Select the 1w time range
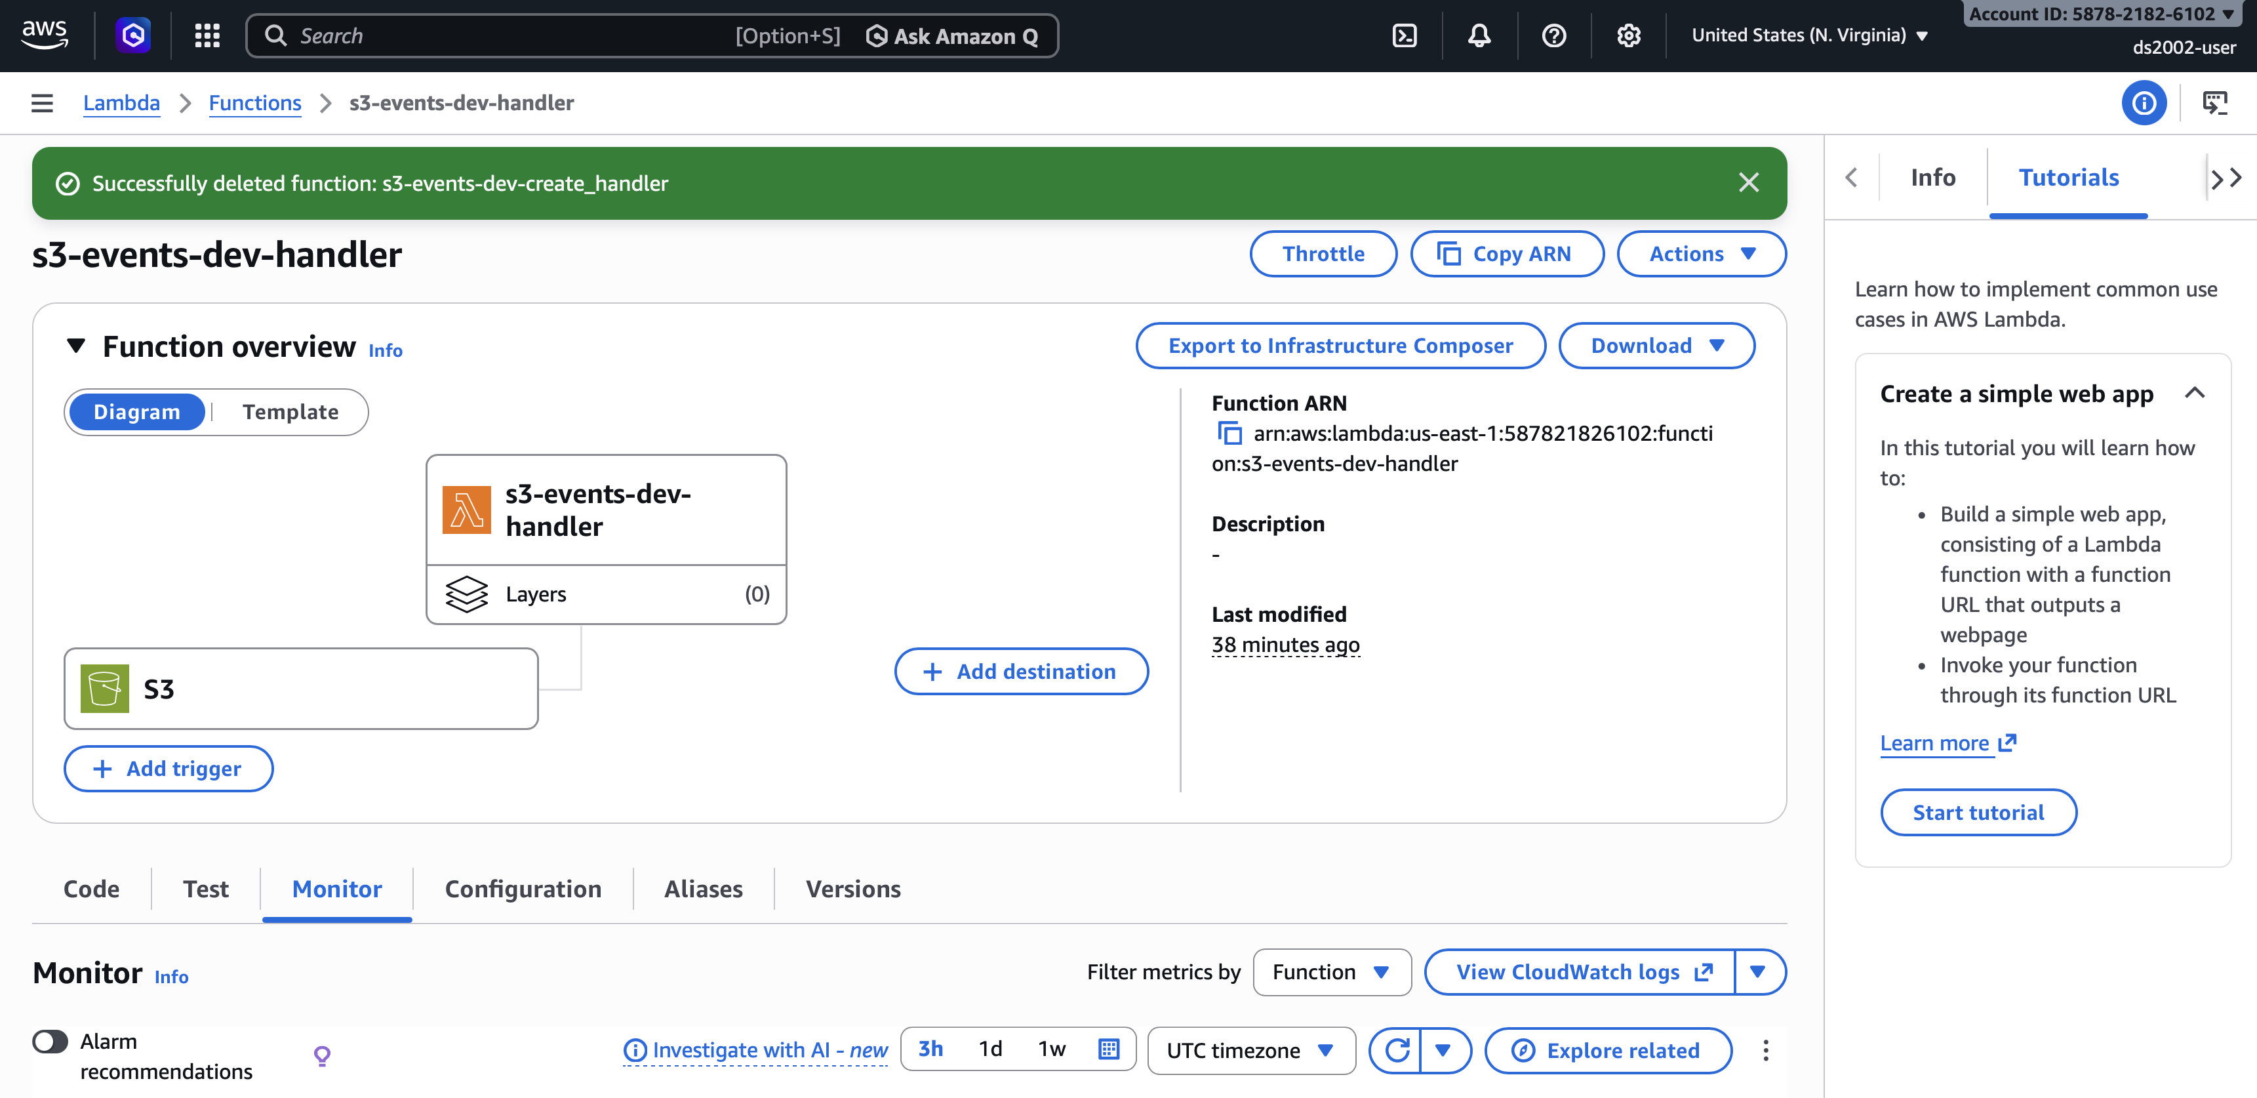 tap(1051, 1049)
